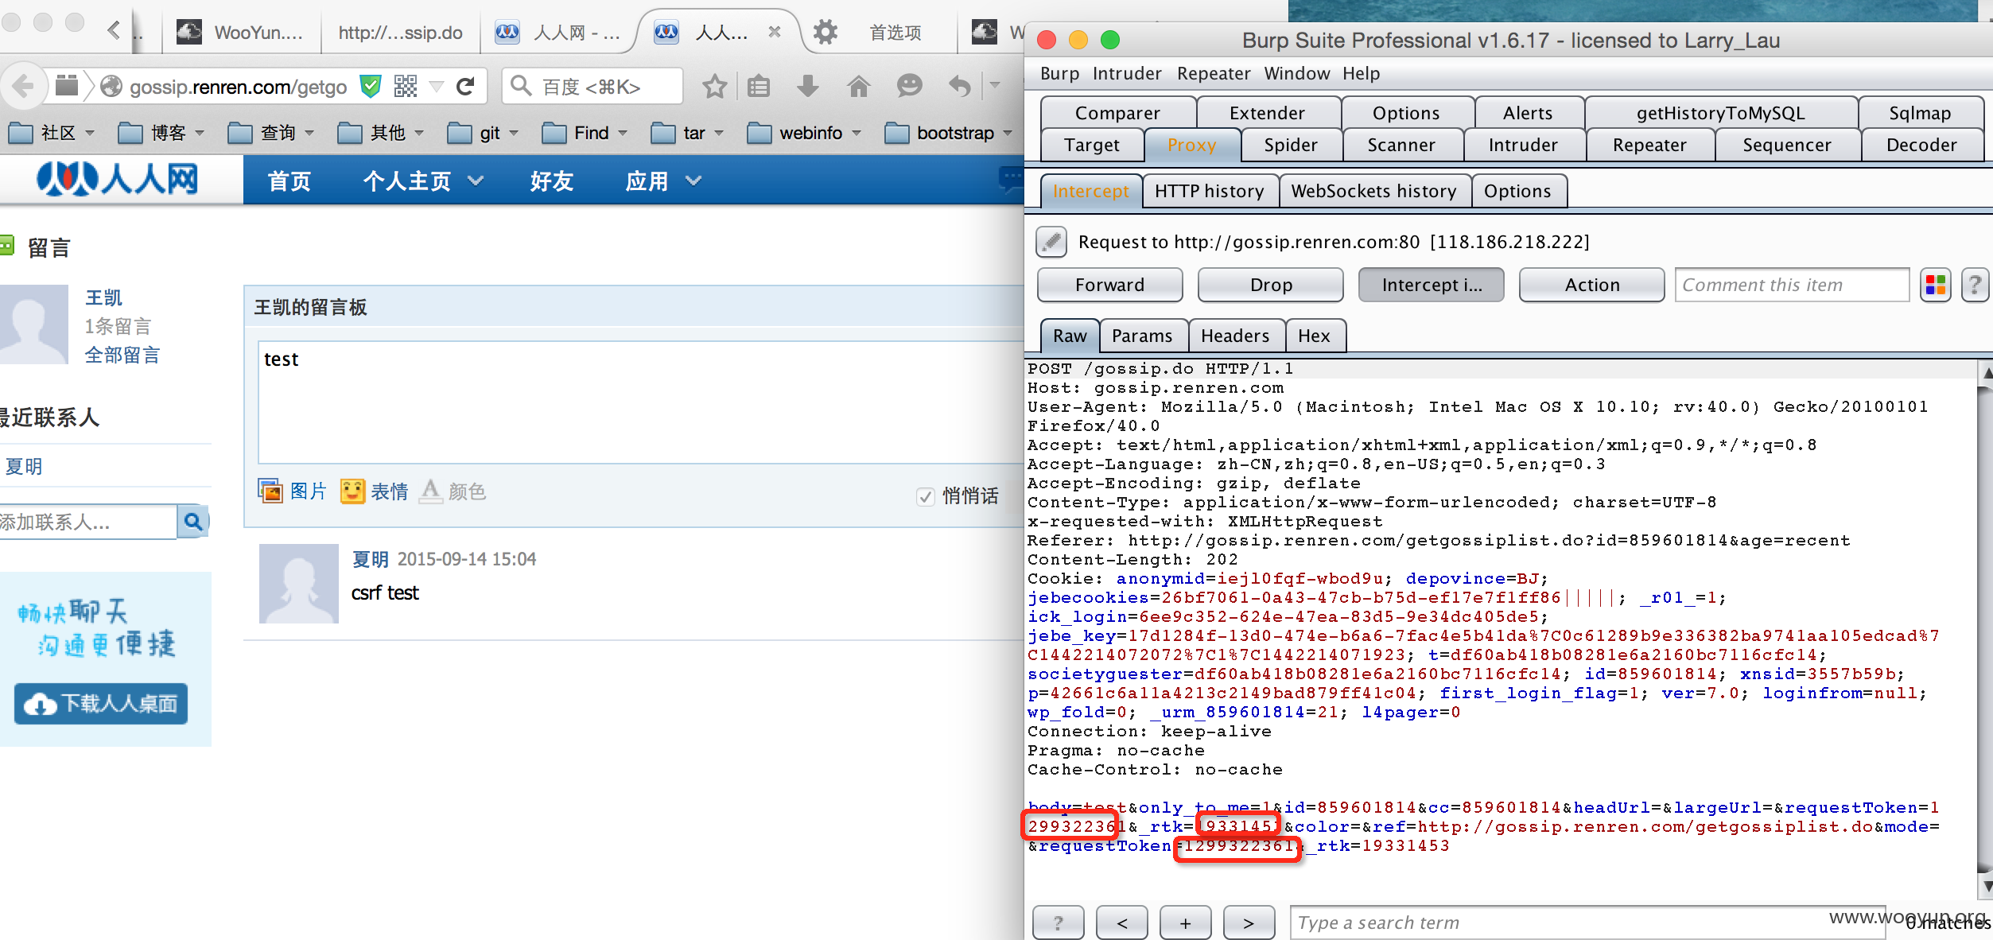The width and height of the screenshot is (1993, 940).
Task: Open the 全部留言 link
Action: [122, 355]
